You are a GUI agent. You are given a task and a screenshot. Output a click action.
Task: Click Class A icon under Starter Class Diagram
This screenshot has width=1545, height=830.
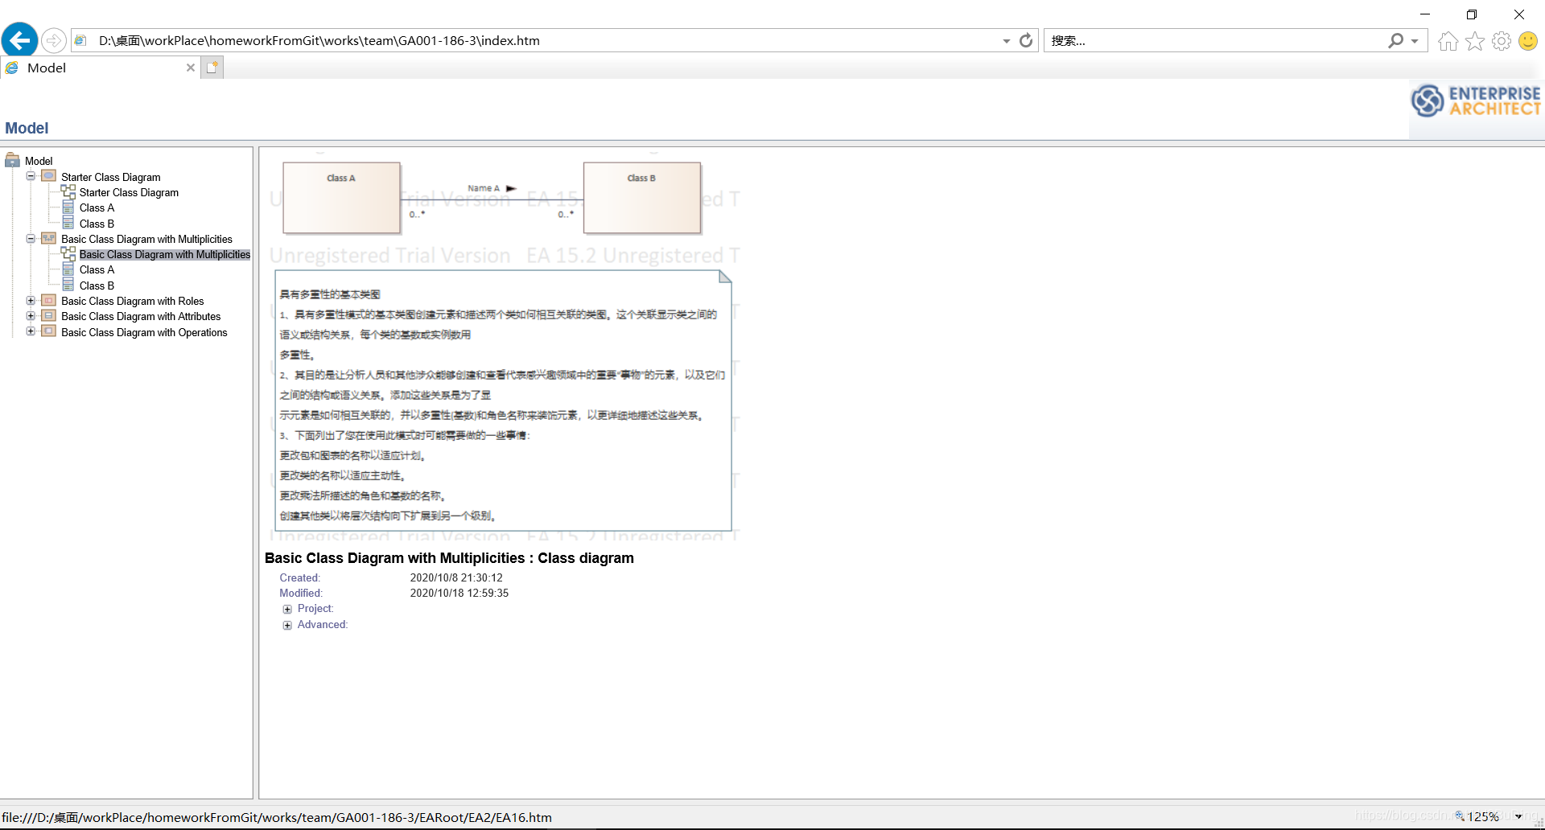(x=68, y=207)
